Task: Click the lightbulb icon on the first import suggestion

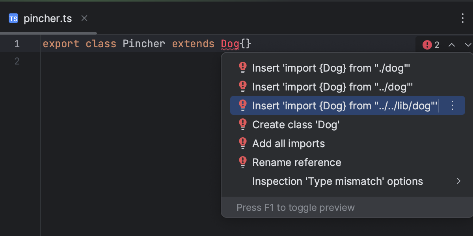Action: click(242, 68)
